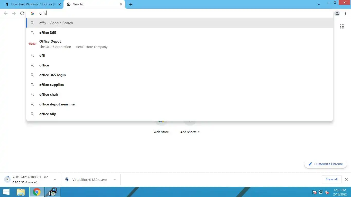Click the Add shortcut tile
This screenshot has width=351, height=197.
190,127
